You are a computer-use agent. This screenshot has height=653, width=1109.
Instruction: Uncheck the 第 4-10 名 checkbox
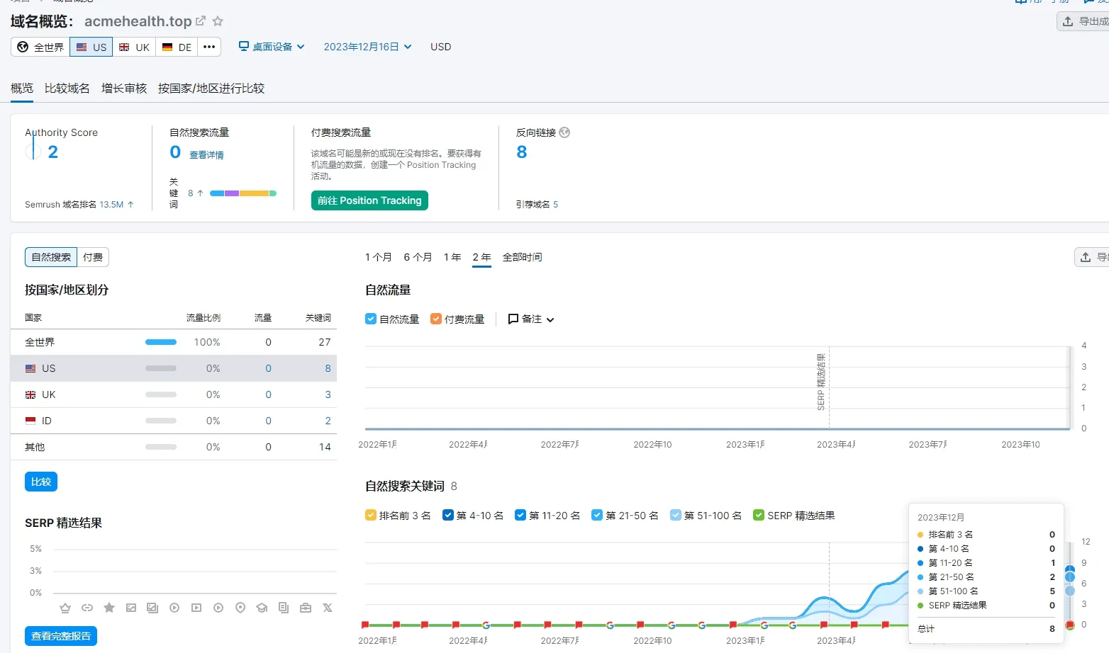pos(448,515)
